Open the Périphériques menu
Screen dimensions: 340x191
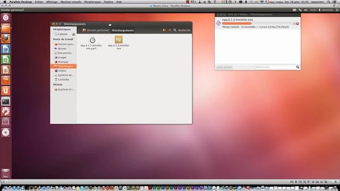tap(92, 2)
